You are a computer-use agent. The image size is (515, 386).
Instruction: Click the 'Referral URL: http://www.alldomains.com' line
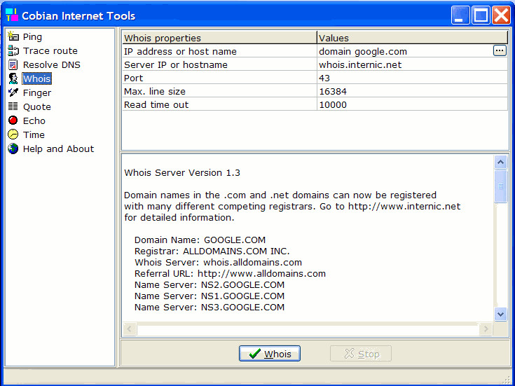pos(230,273)
